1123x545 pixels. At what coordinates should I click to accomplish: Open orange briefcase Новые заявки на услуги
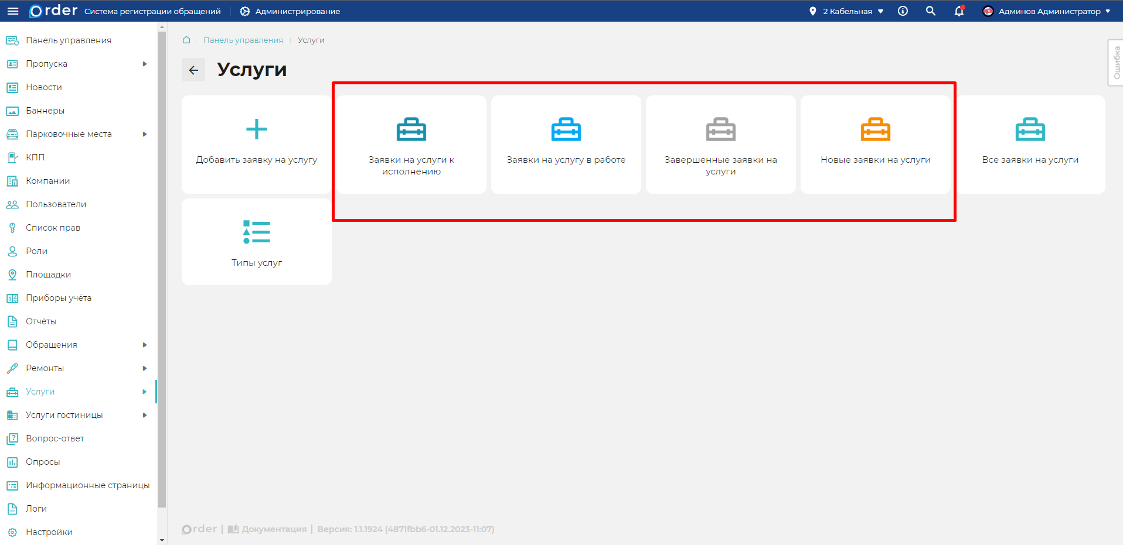875,130
